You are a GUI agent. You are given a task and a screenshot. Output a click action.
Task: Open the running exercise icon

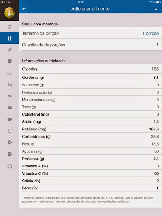coord(10,50)
